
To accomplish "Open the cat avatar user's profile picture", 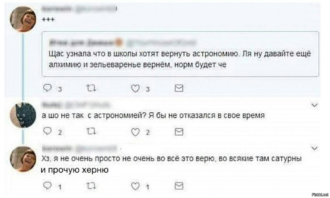I will coord(23,115).
